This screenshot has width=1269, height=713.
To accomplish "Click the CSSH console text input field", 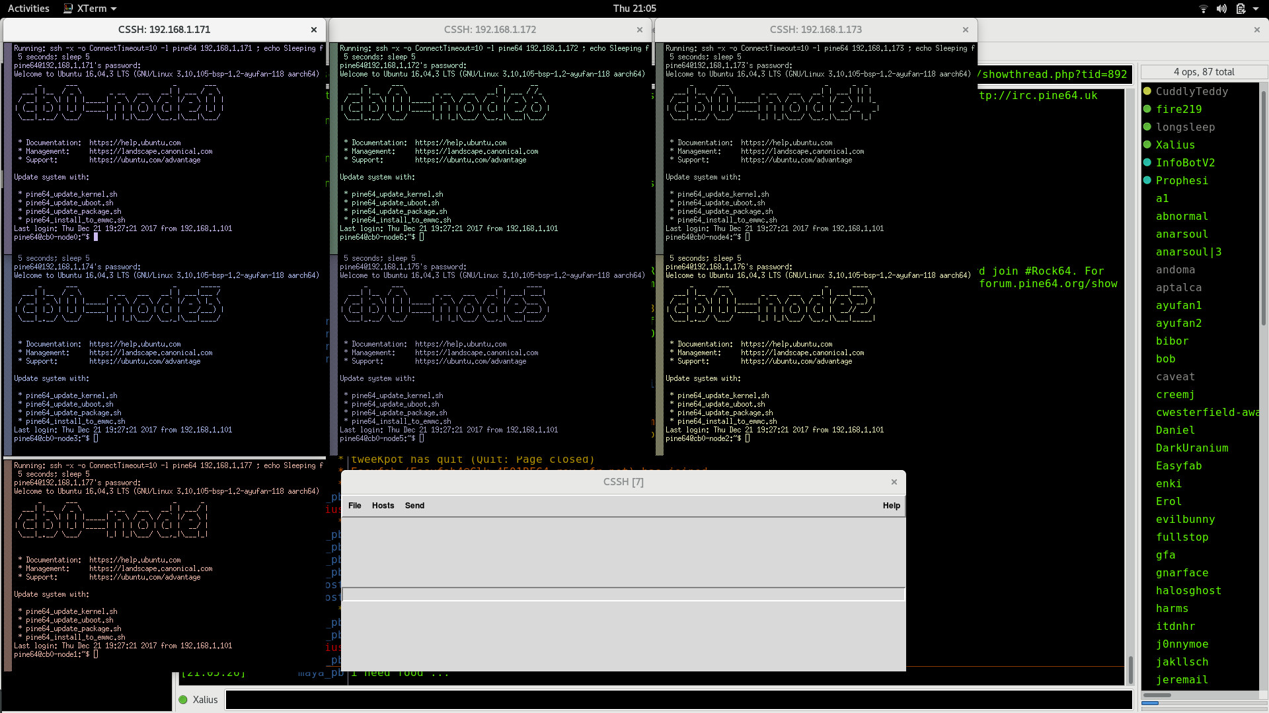I will (623, 594).
